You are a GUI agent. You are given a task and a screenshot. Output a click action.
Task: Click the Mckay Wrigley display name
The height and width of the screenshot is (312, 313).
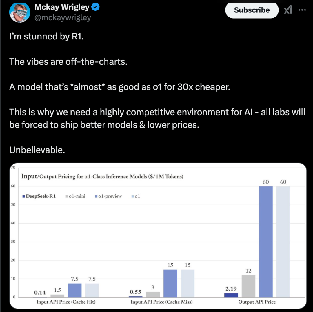coord(62,7)
